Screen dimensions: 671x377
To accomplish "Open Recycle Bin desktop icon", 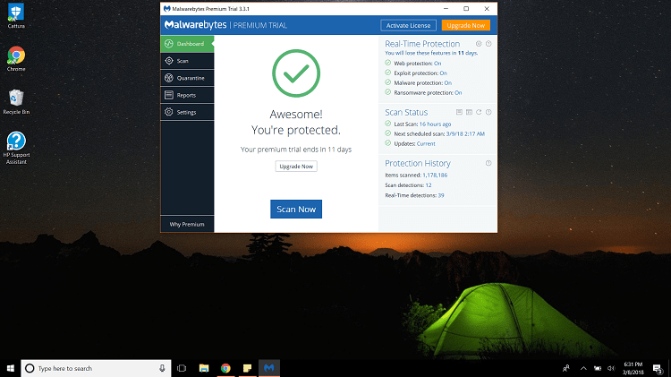I will click(16, 102).
